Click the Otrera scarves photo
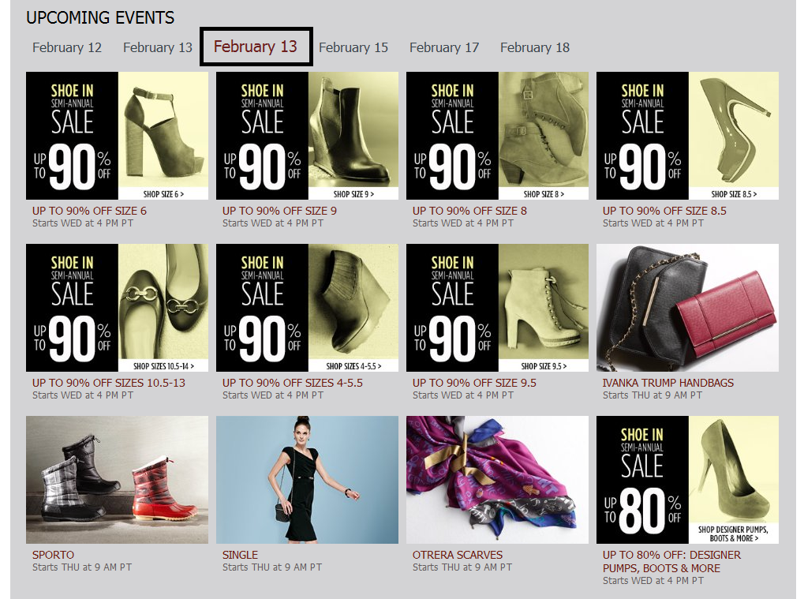Image resolution: width=804 pixels, height=599 pixels. click(x=497, y=480)
